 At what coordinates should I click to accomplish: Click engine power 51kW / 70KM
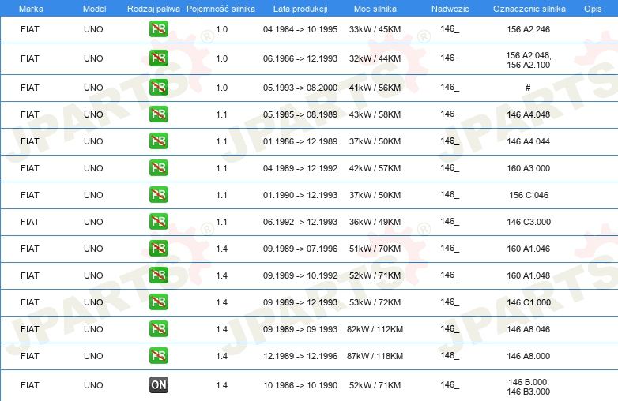coord(375,249)
